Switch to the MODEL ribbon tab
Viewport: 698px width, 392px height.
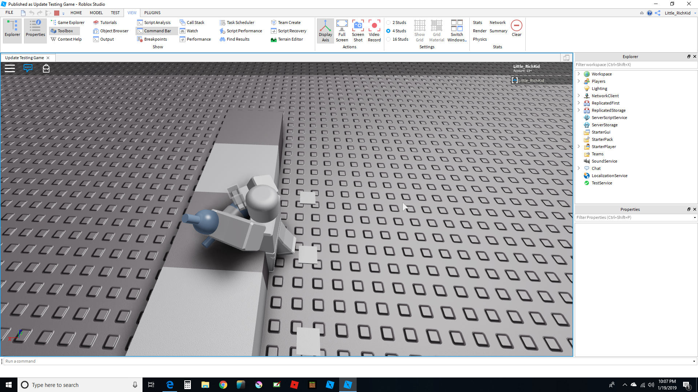point(96,13)
